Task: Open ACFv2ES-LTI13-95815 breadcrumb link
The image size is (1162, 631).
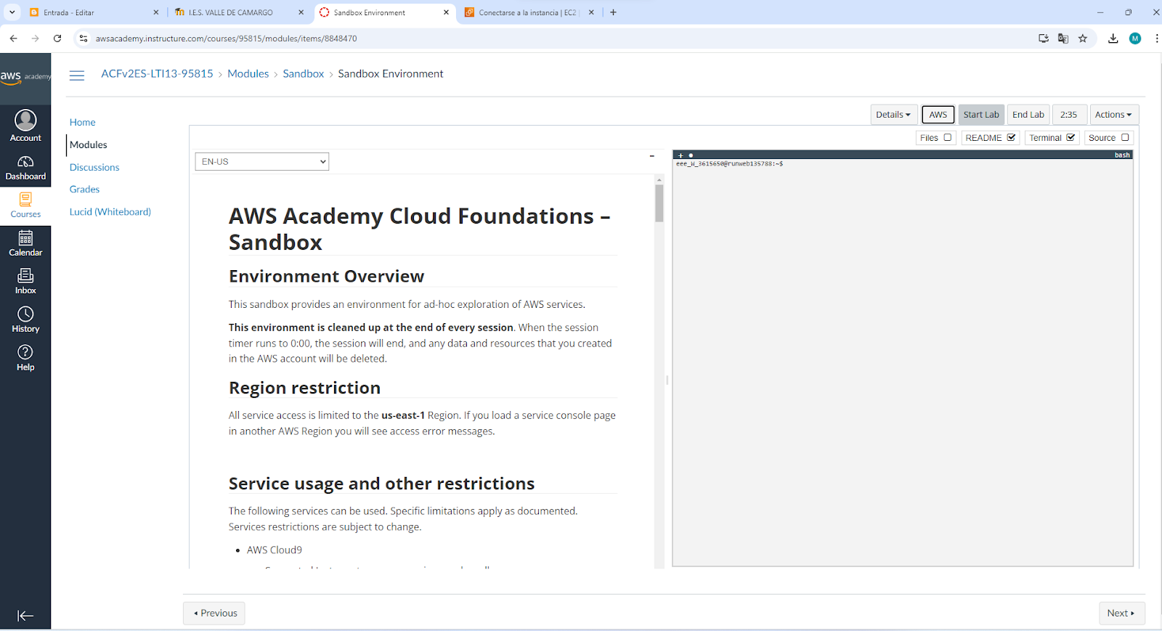Action: point(158,73)
